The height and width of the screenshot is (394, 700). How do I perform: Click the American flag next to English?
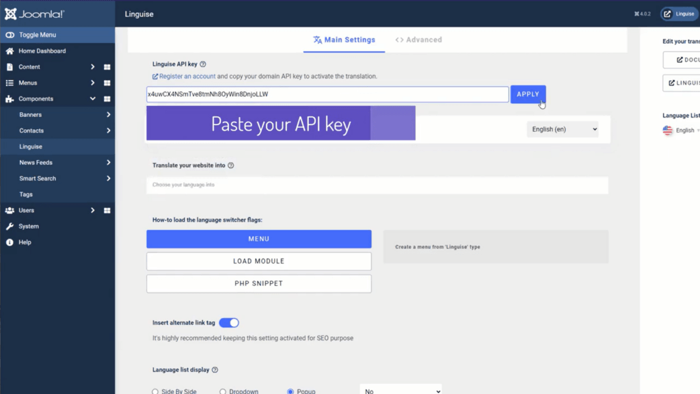tap(667, 130)
